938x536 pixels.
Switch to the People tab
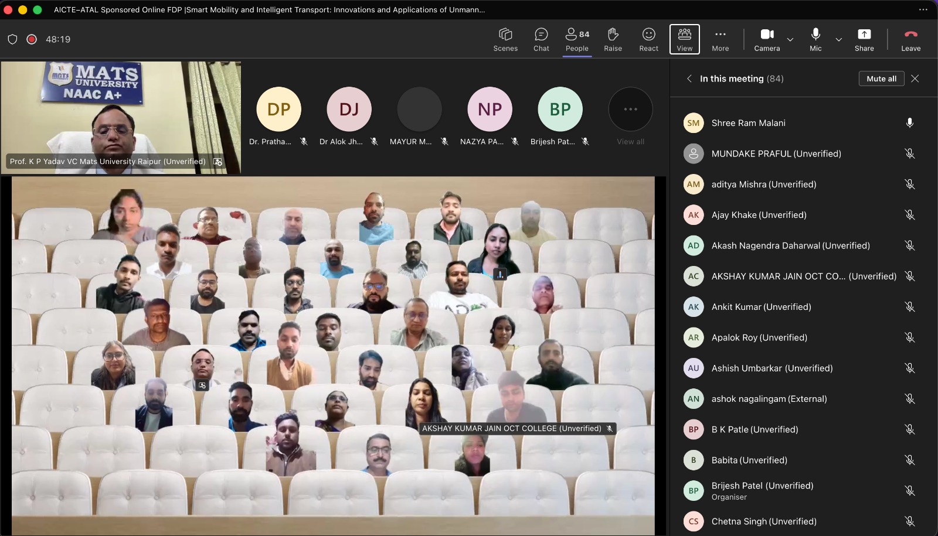pyautogui.click(x=577, y=39)
